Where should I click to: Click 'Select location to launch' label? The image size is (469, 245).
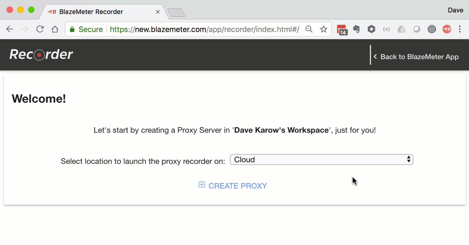[x=143, y=161]
